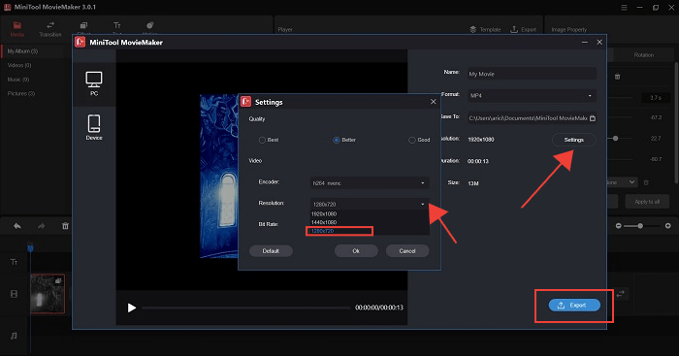Viewport: 679px width, 356px height.
Task: Open the Format MP4 dropdown
Action: (x=532, y=96)
